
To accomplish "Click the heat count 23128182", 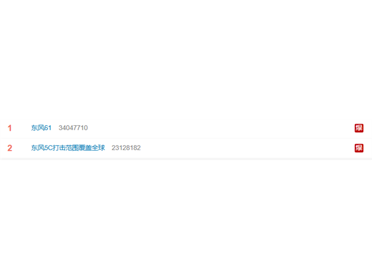I will [126, 148].
